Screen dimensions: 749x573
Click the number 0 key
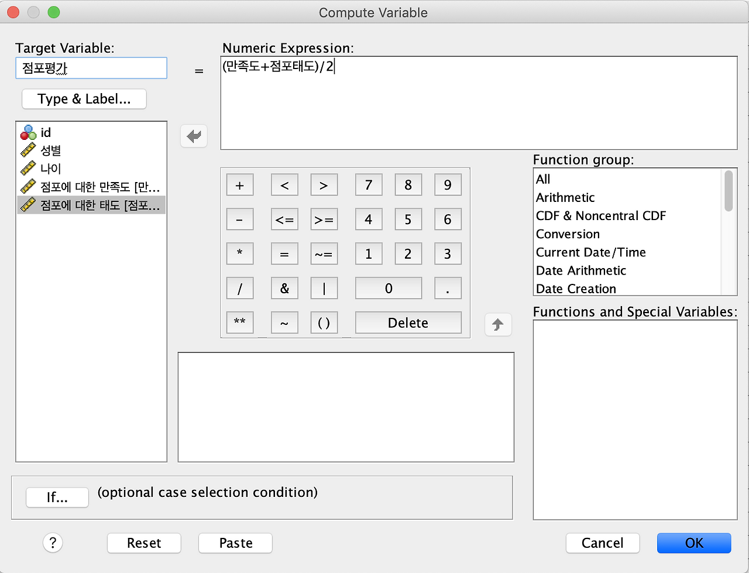click(389, 288)
